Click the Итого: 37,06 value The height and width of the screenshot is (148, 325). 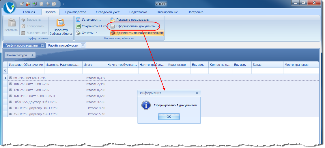[96, 102]
